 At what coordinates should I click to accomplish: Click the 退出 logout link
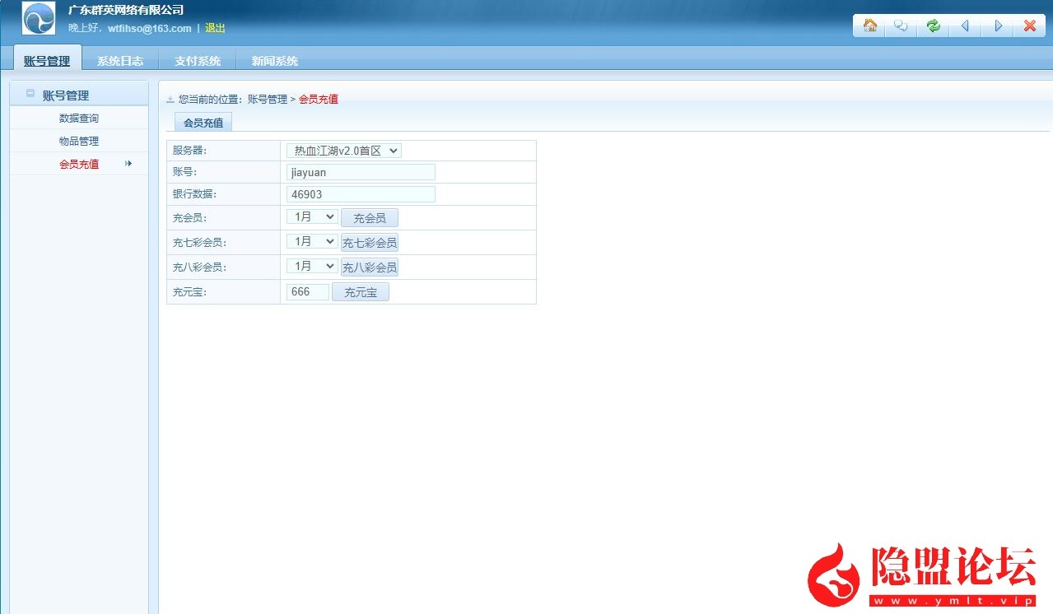[x=215, y=27]
